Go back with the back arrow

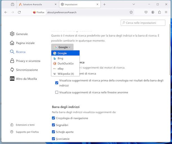6,12
